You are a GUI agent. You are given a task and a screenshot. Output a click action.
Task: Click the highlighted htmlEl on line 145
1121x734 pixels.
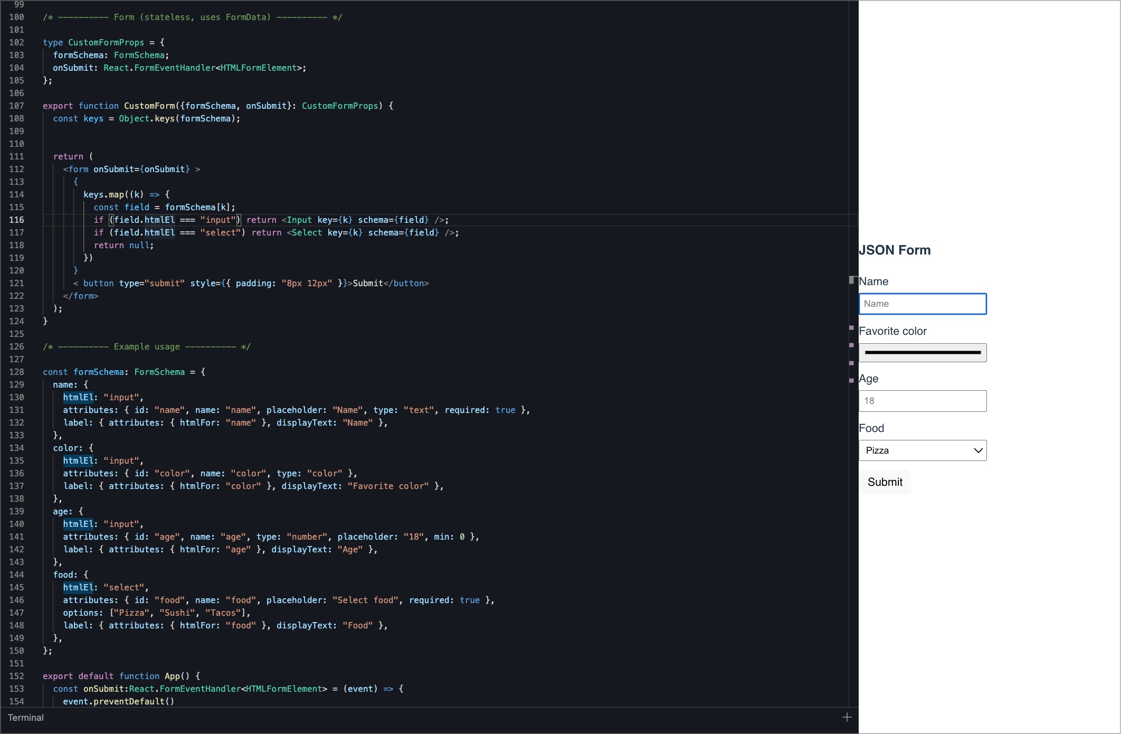pos(78,587)
